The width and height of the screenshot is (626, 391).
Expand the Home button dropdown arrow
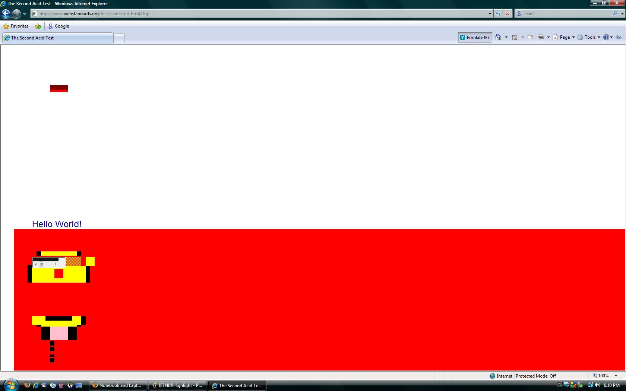(x=506, y=37)
